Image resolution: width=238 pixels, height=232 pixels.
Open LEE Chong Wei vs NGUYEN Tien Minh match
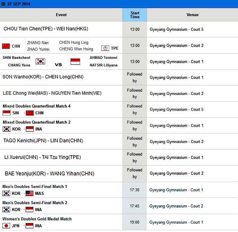point(52,93)
